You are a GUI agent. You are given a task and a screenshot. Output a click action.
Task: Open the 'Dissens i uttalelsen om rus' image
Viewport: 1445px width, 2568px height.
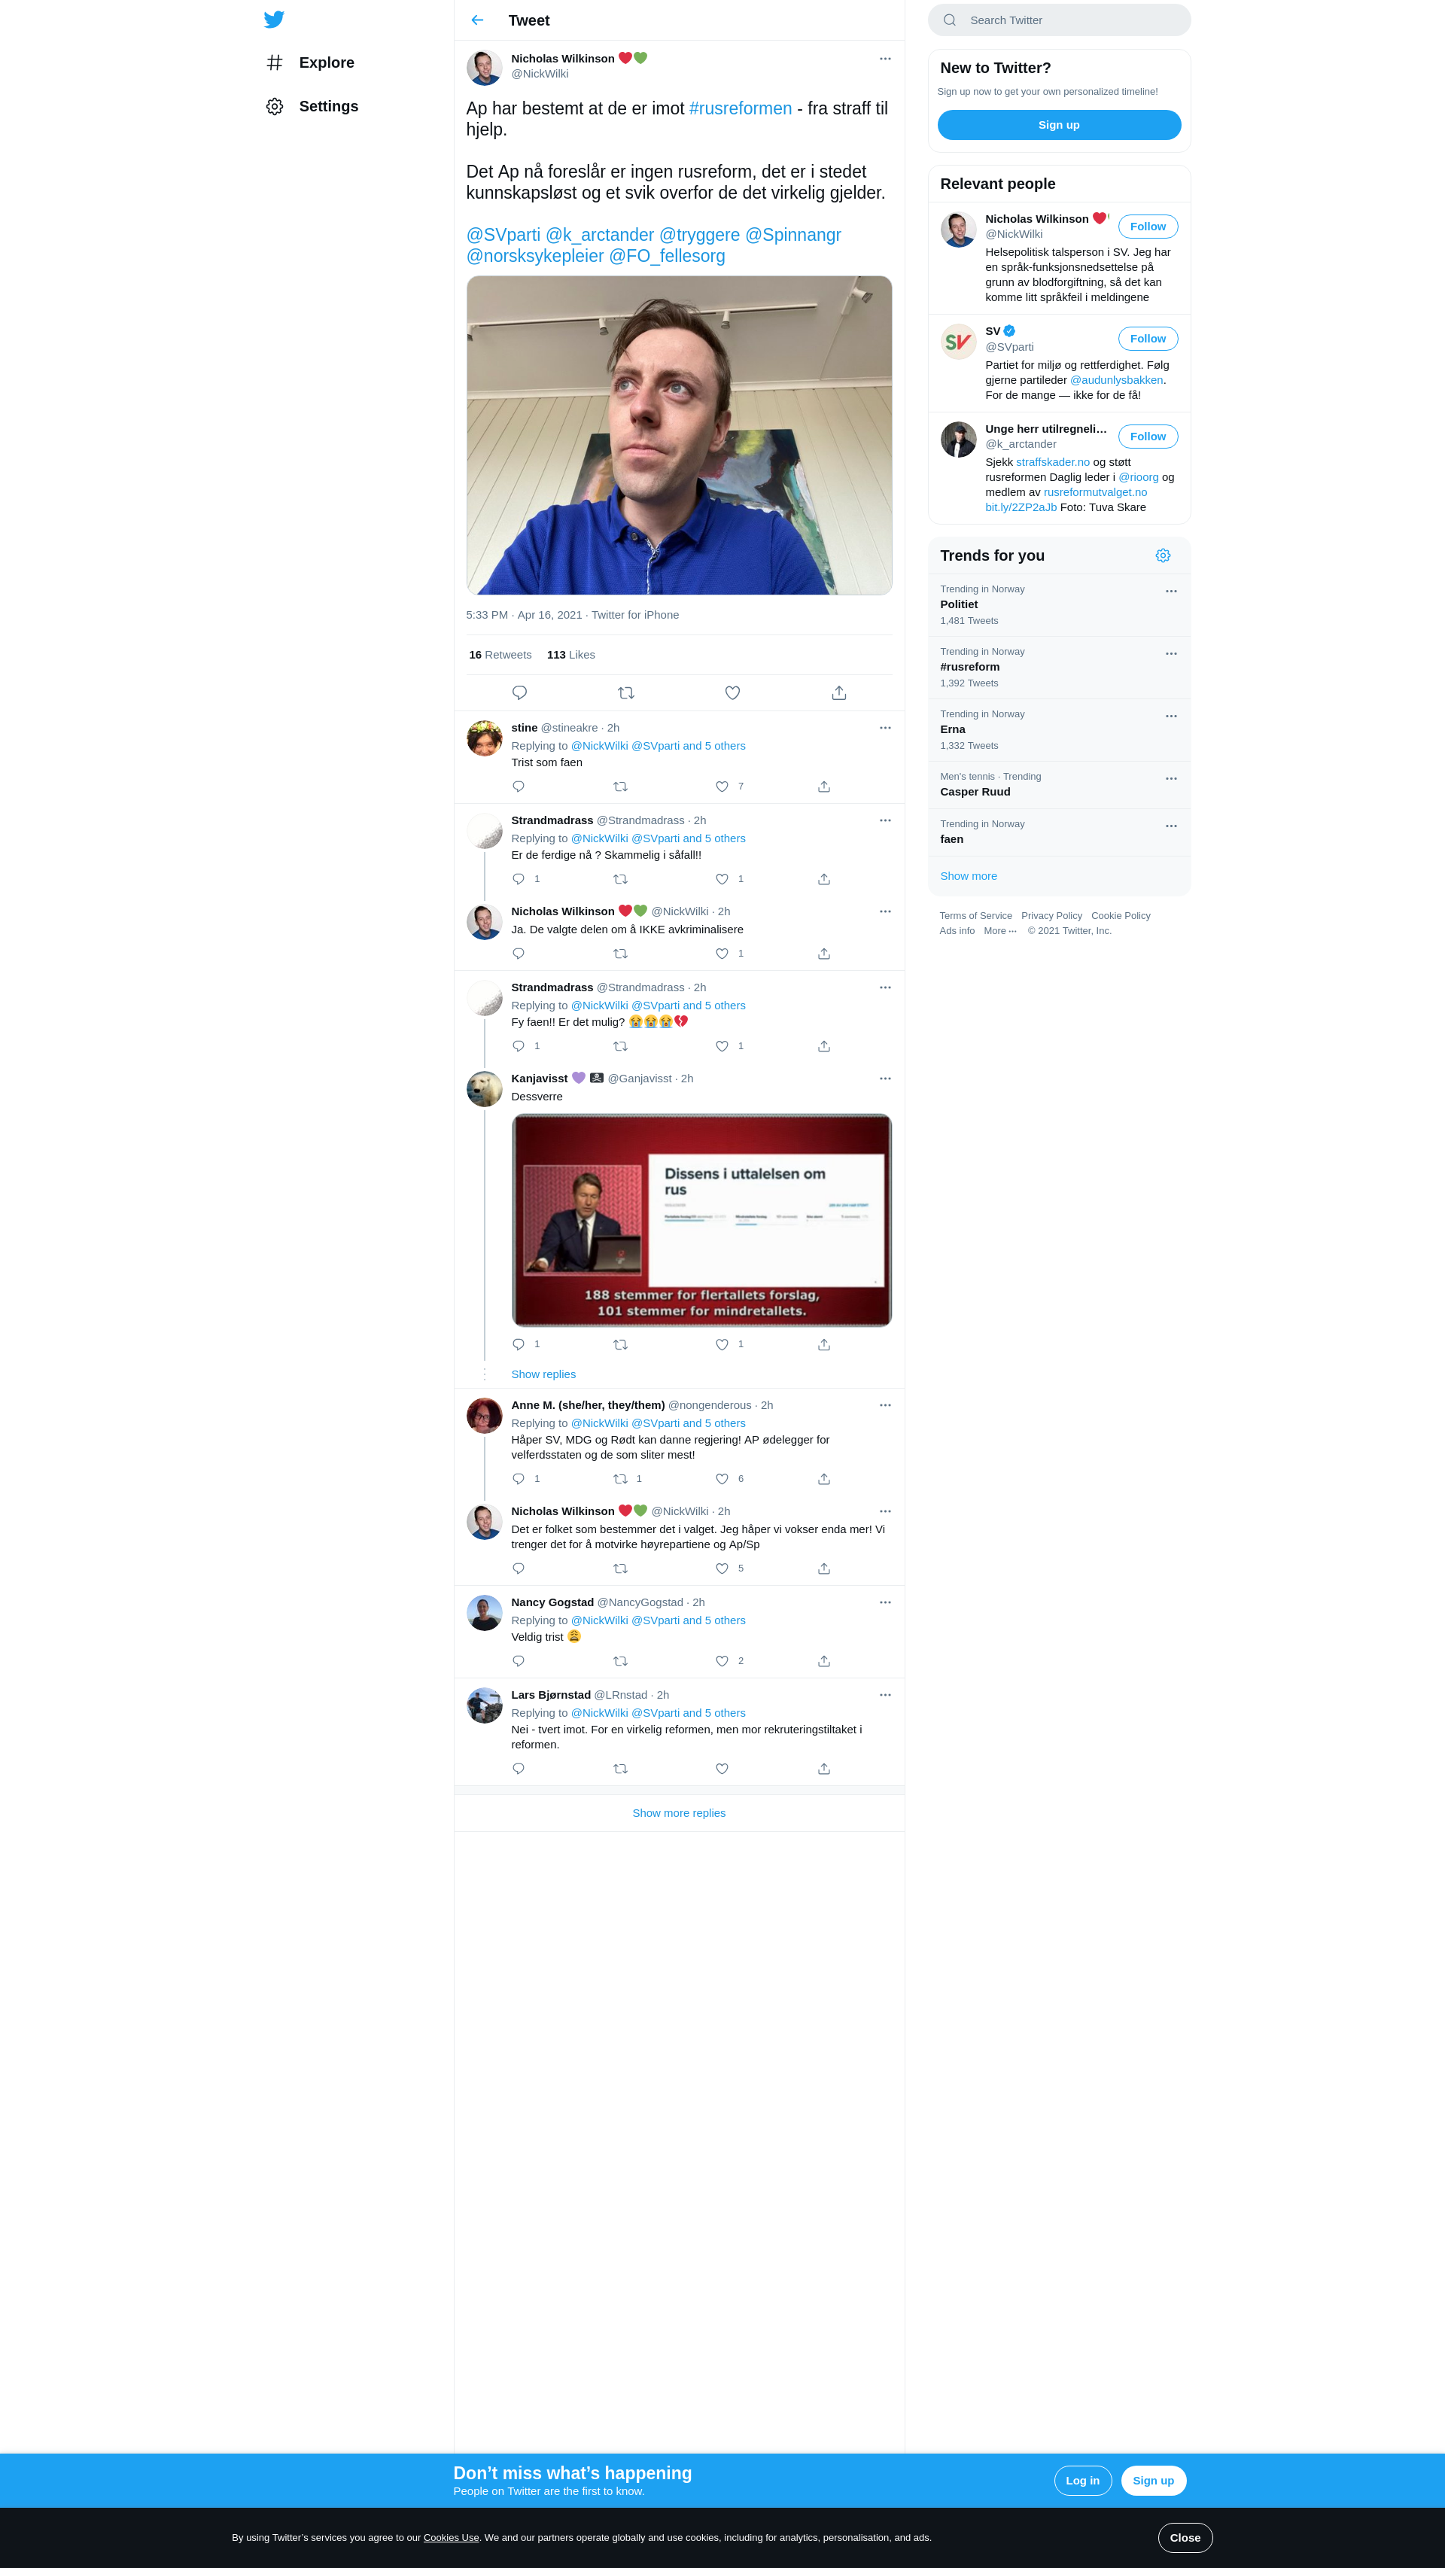click(701, 1220)
